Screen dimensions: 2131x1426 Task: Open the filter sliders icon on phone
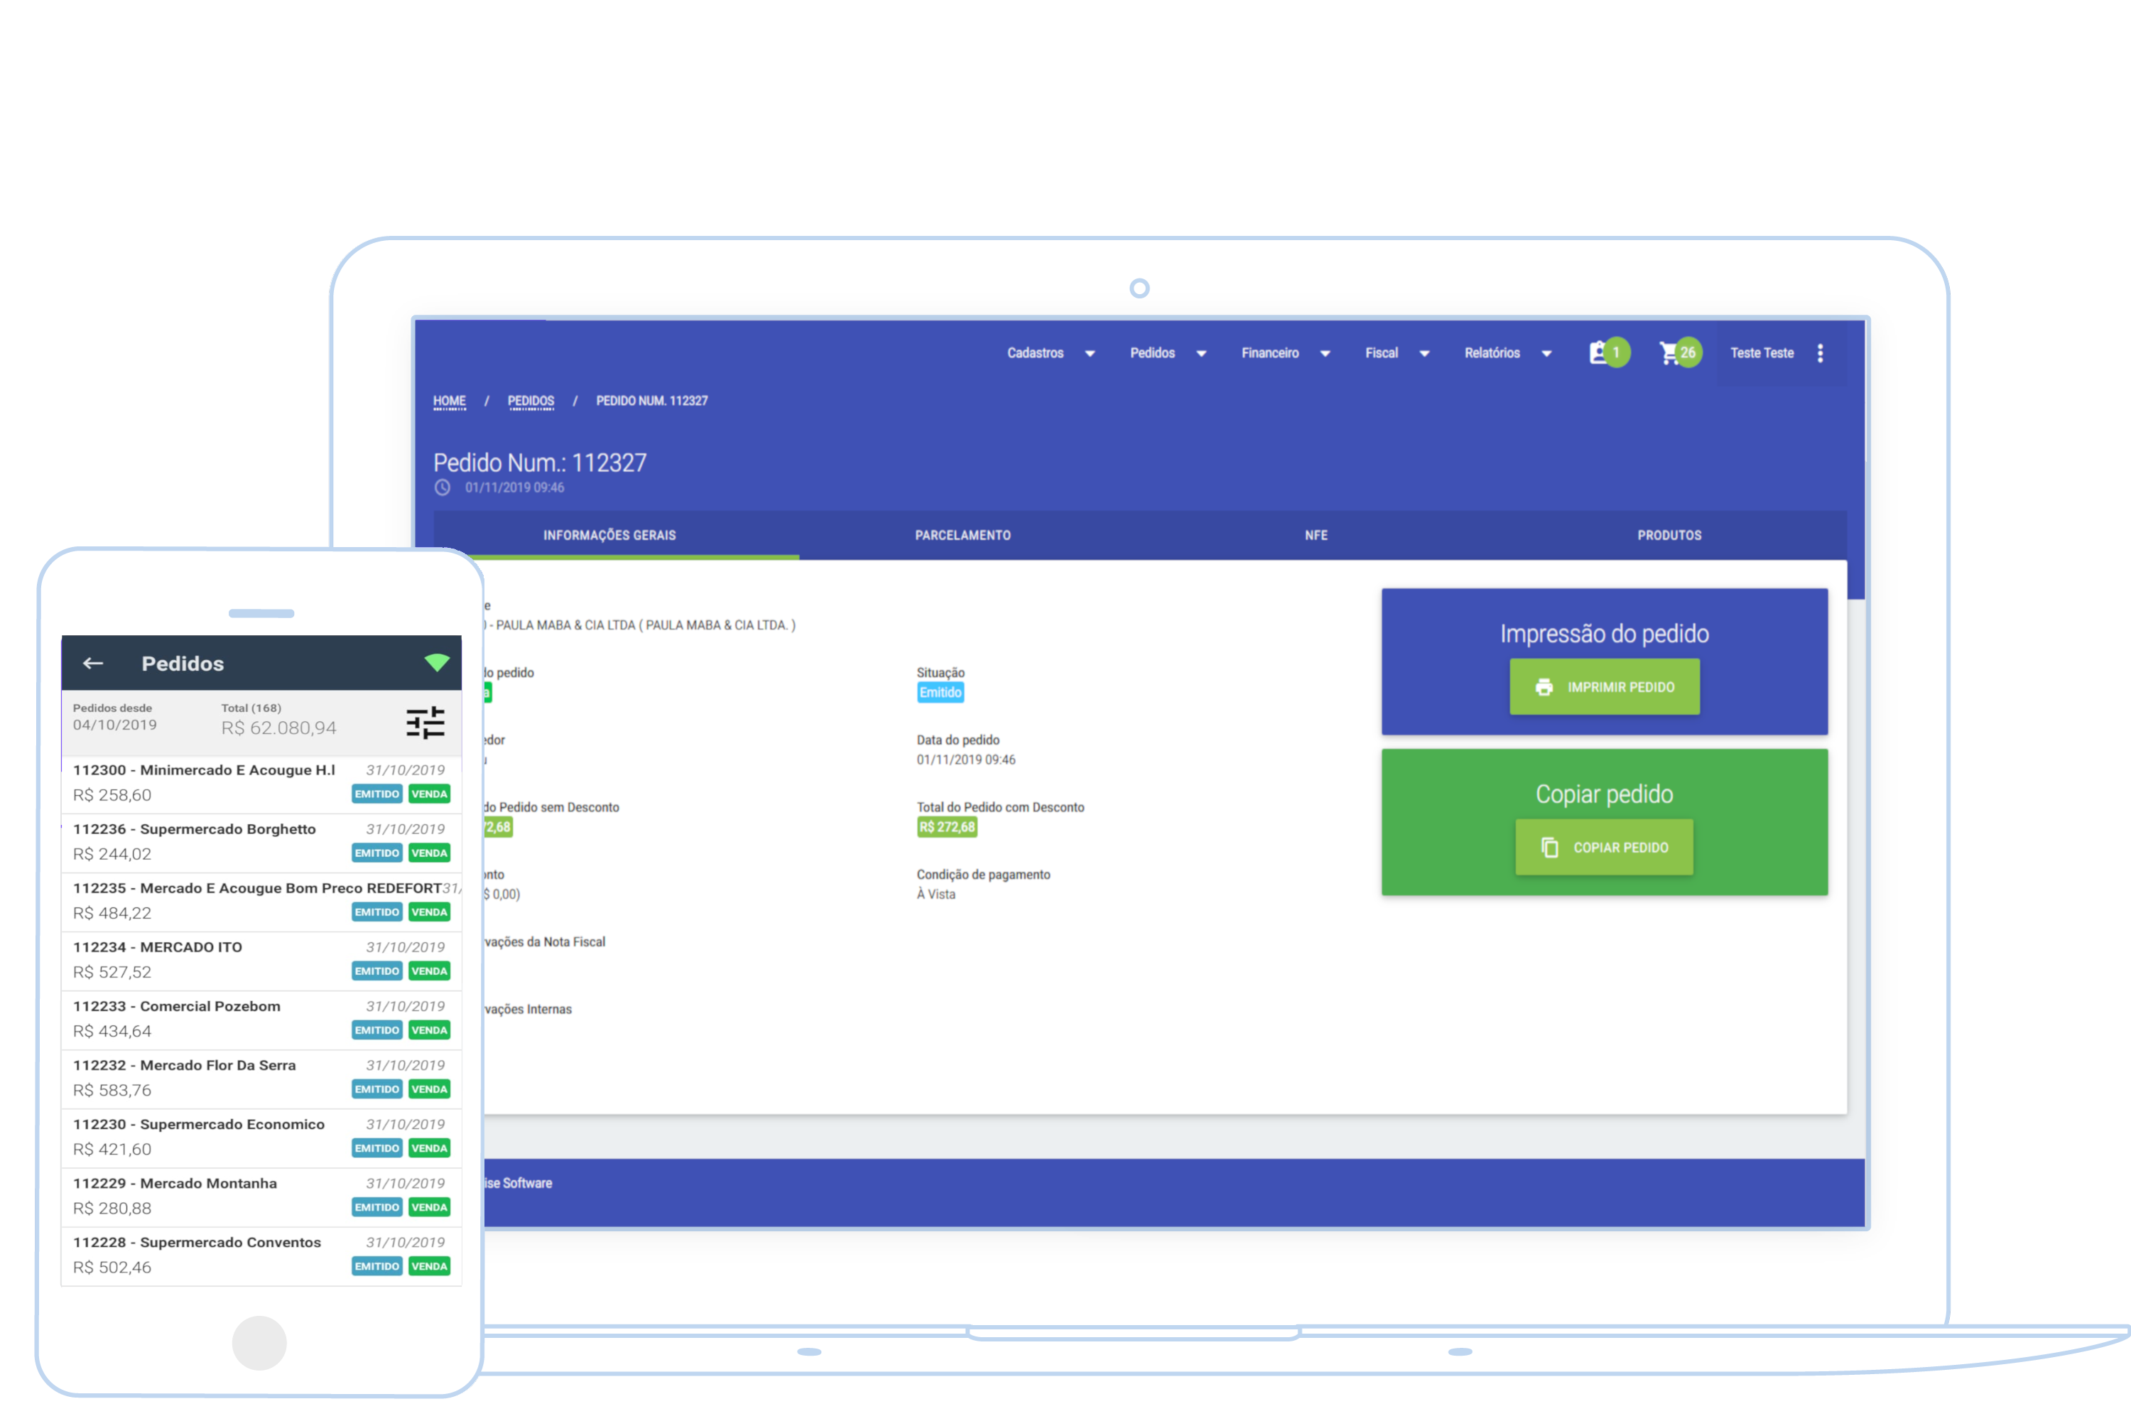[425, 723]
